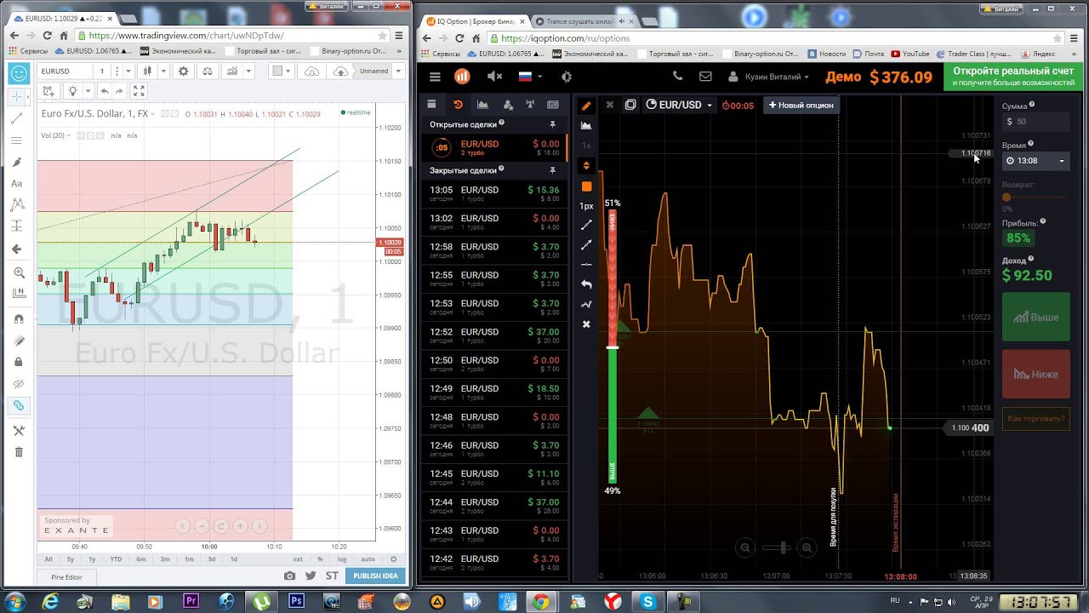Click the redo arrow in TradingView toolbar

119,91
